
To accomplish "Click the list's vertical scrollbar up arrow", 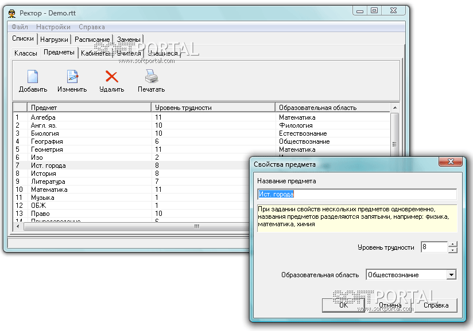I will pyautogui.click(x=394, y=108).
